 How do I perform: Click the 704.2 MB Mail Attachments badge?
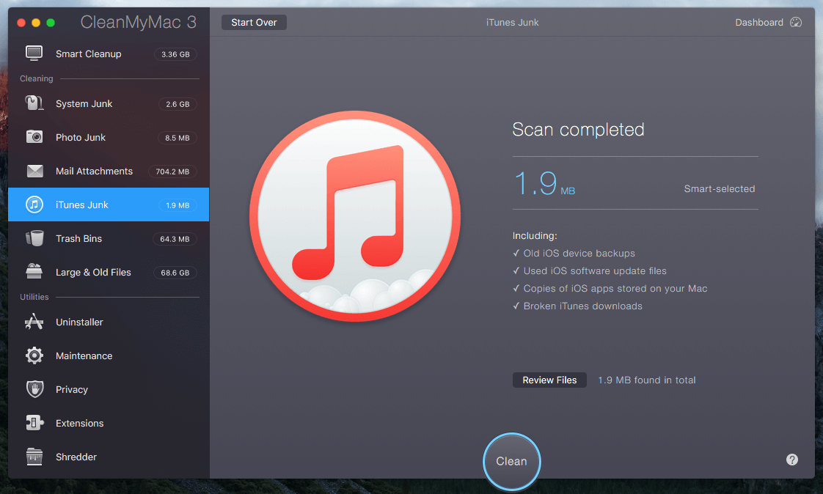(x=172, y=172)
